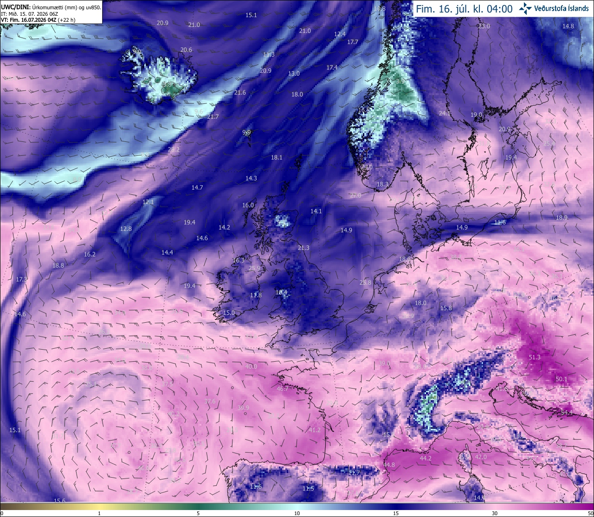
Task: Click the 51.3 precipitable water value
Action: point(535,357)
